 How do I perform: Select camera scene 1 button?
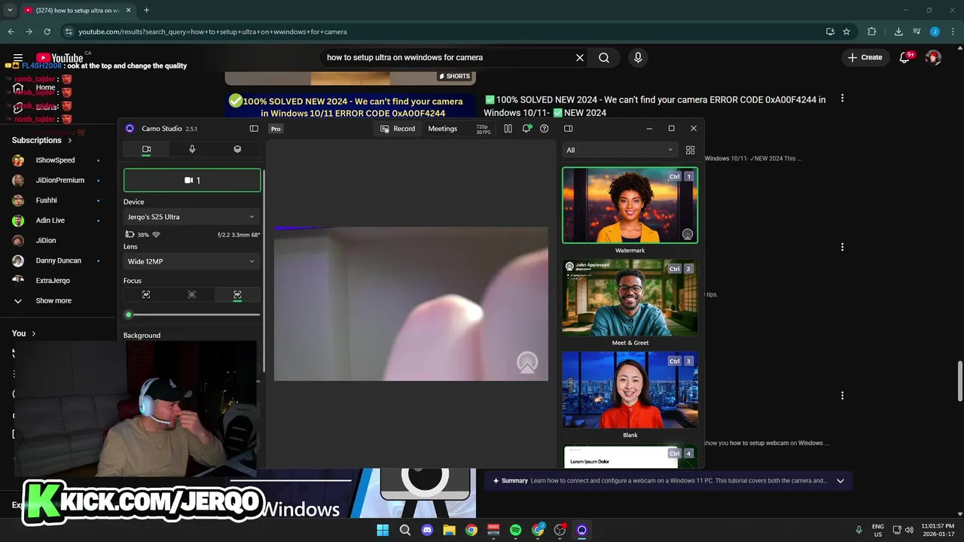tap(192, 181)
